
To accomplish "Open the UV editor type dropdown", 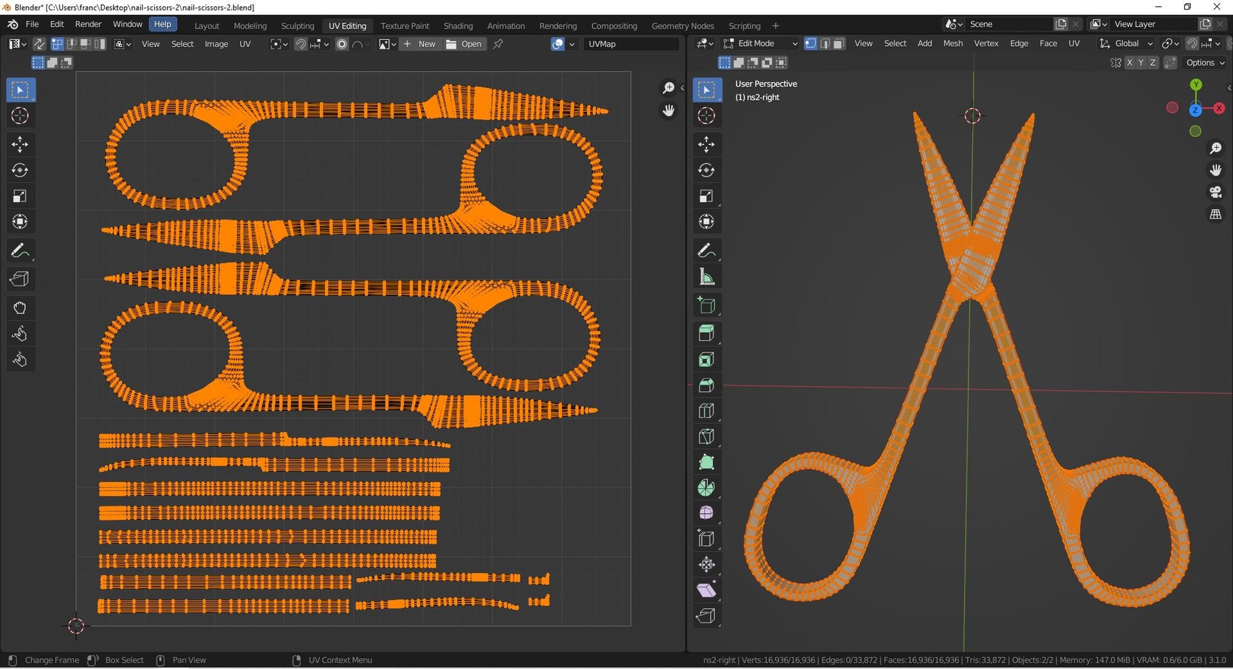I will (x=17, y=44).
